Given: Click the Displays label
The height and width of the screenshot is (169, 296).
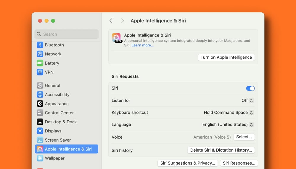Looking at the screenshot, I should (53, 131).
